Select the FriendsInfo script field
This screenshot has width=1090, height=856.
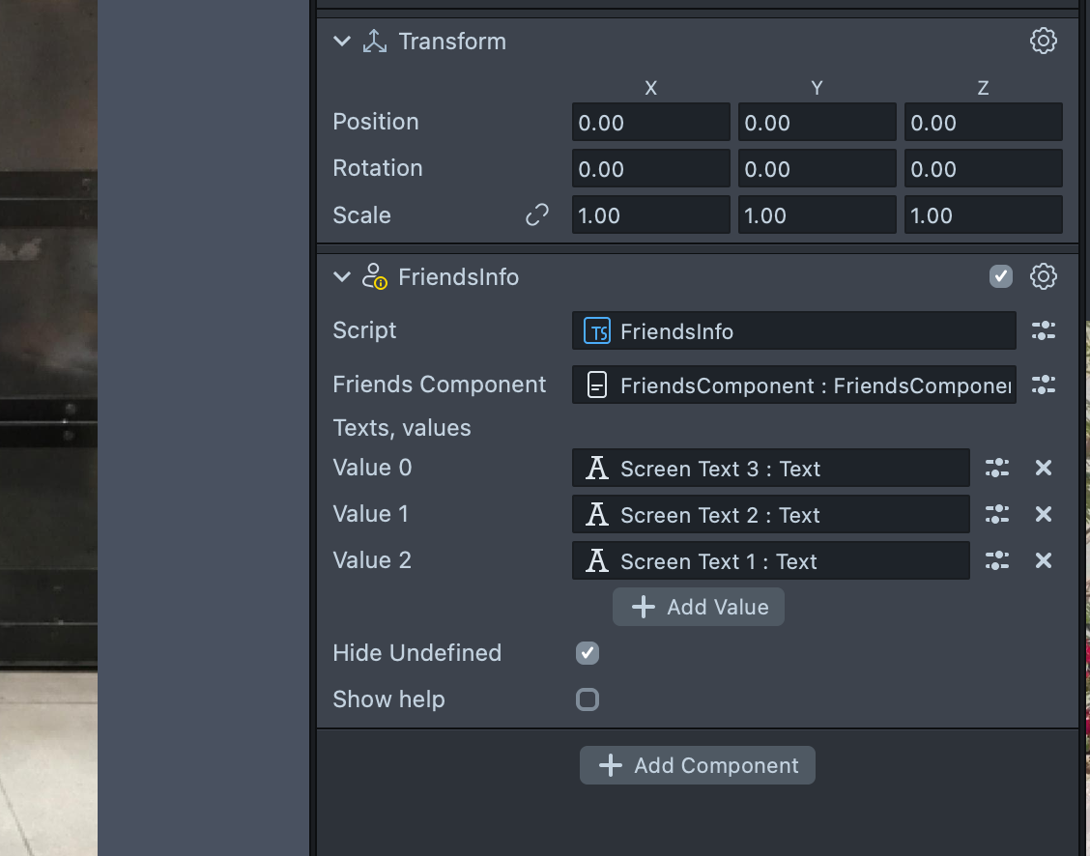[793, 331]
